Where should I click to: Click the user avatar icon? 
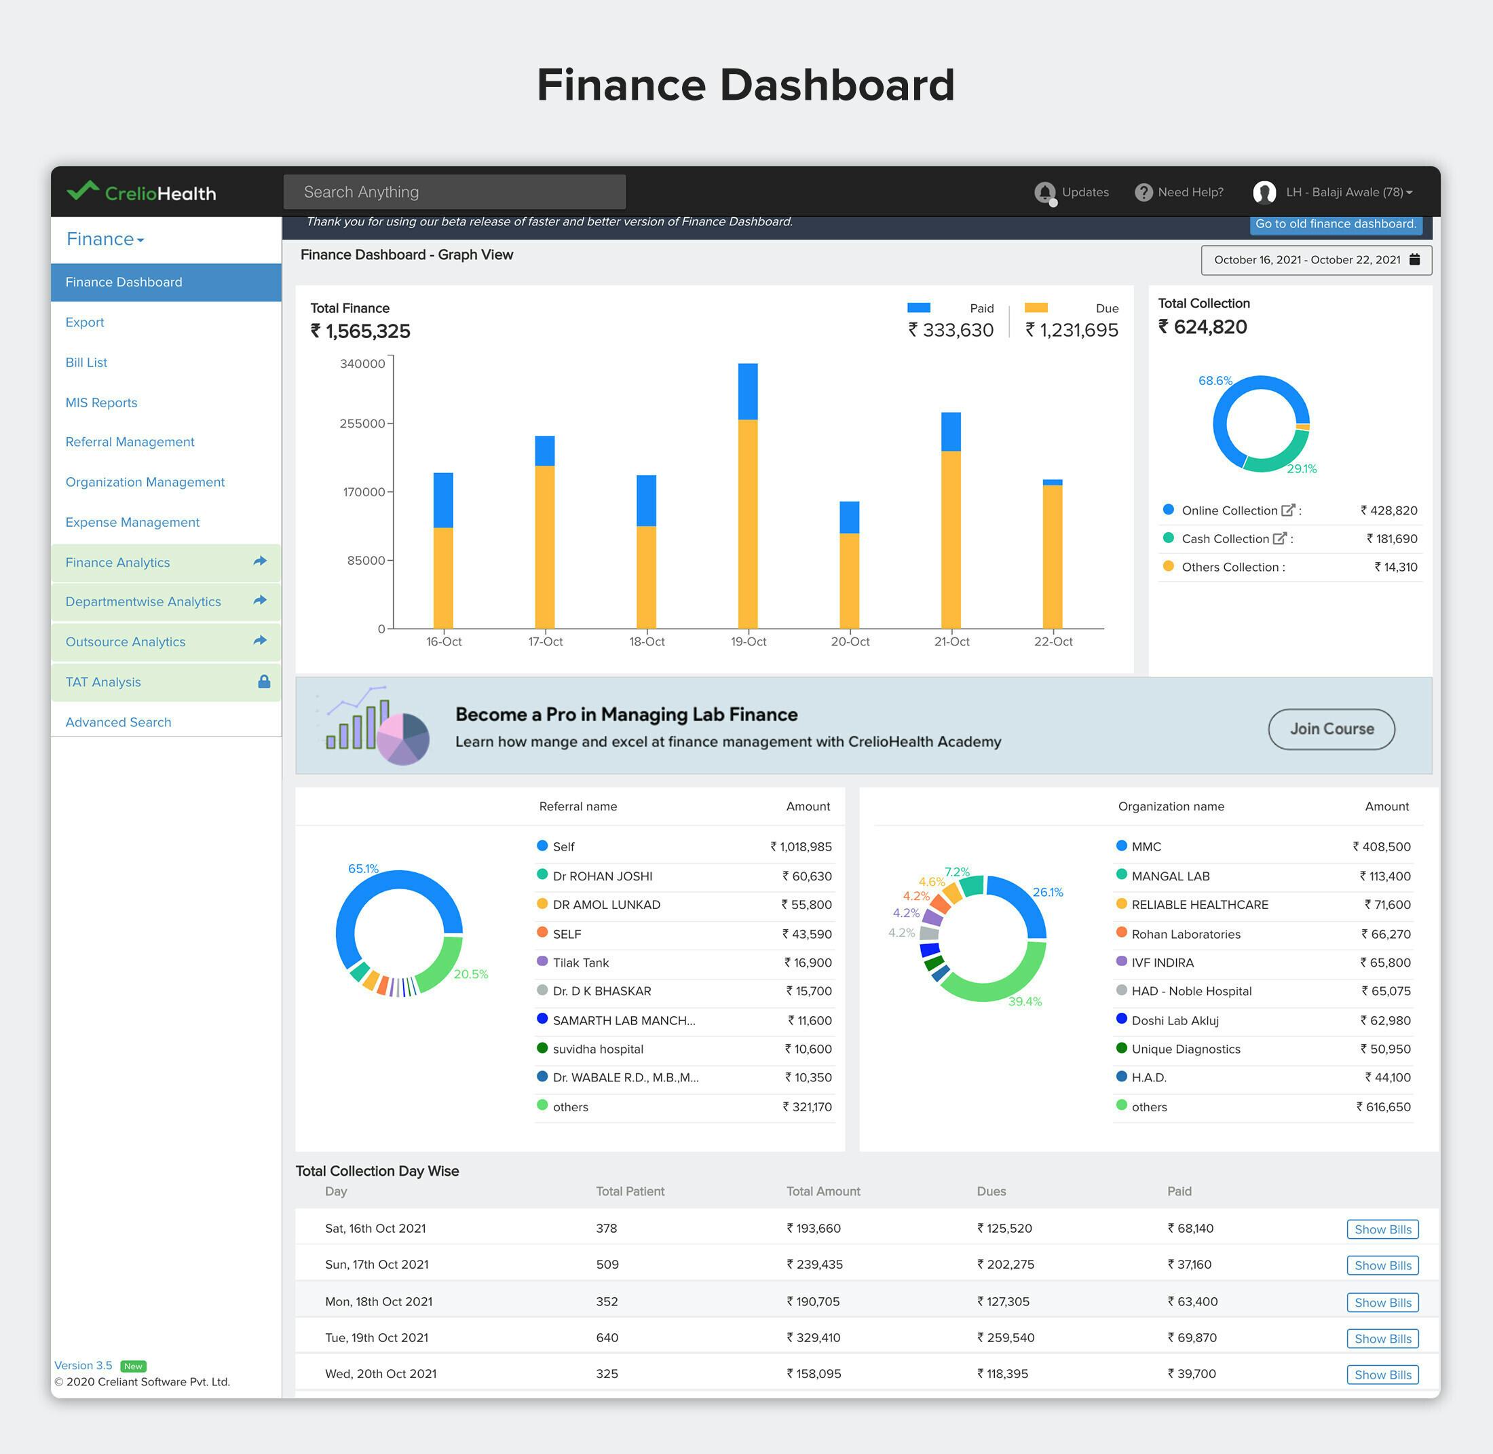click(x=1264, y=193)
